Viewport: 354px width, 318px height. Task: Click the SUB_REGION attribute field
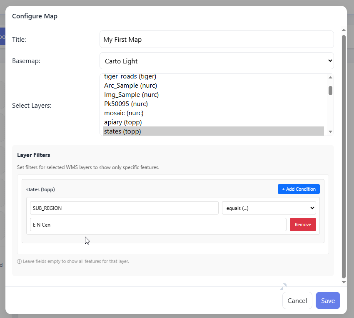[124, 208]
